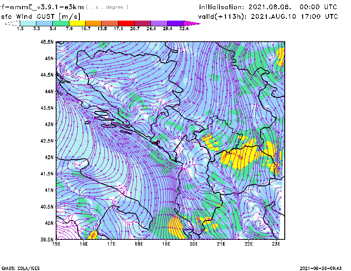Select the green legend color swatch
The image size is (351, 271).
61,23
